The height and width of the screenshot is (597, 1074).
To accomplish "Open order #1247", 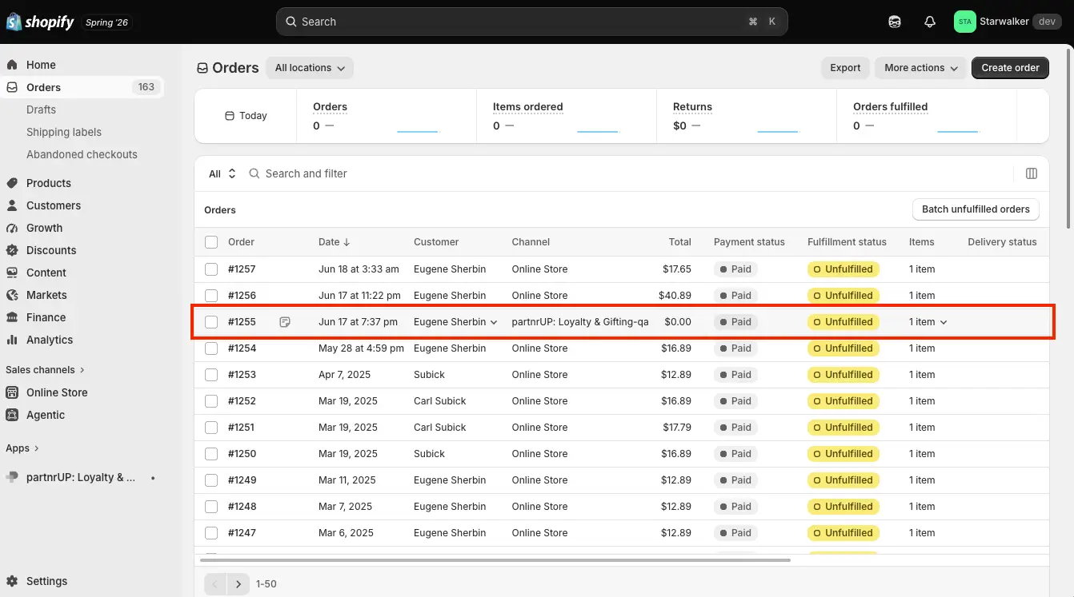I will point(242,533).
